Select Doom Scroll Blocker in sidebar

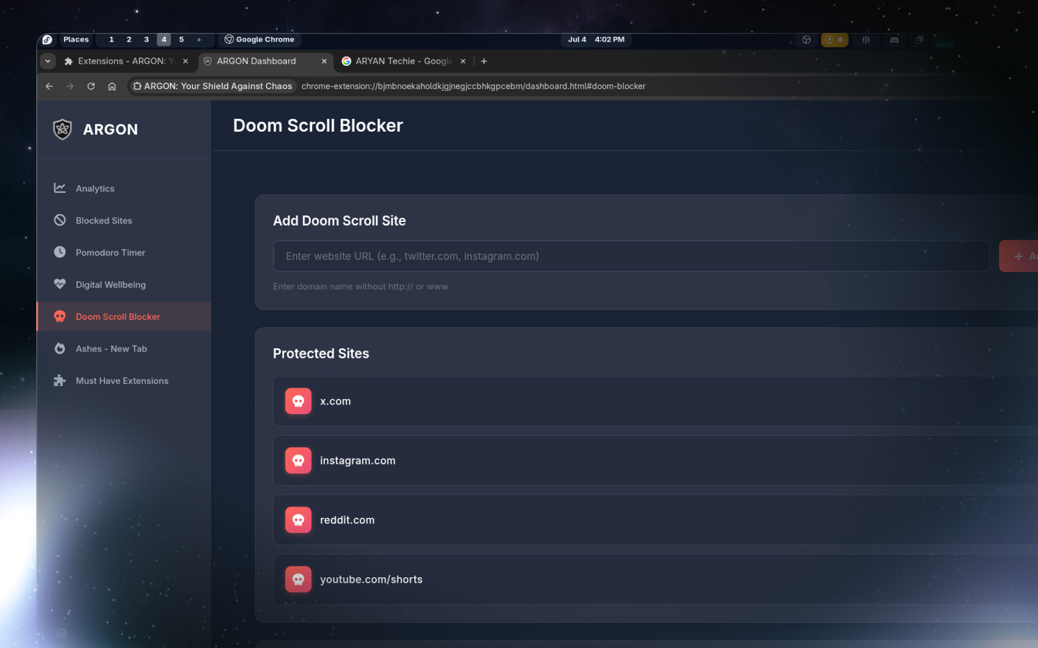pyautogui.click(x=124, y=316)
